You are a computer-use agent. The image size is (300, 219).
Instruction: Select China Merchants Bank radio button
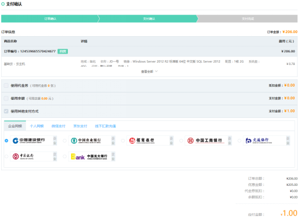pos(123,141)
